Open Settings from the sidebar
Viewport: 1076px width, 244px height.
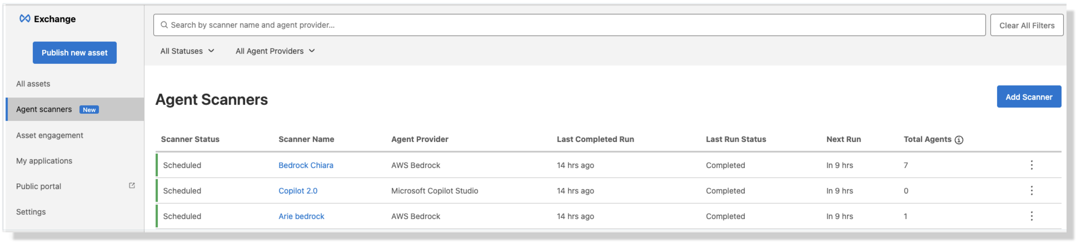31,212
